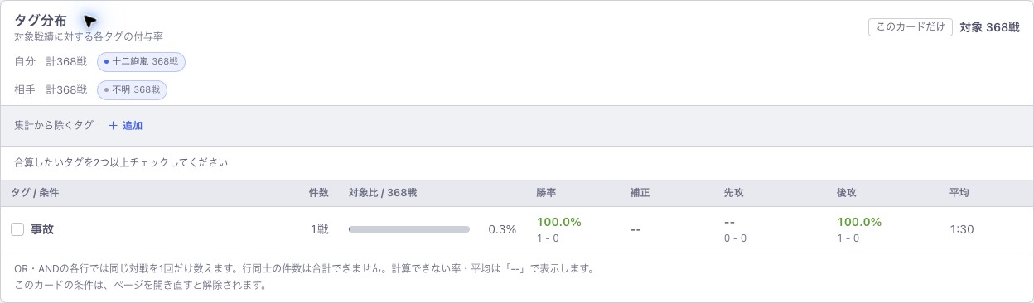Click the 平均 column header
Screen dimensions: 1034x303
(959, 192)
